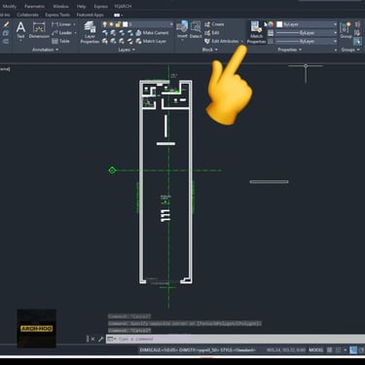
Task: Click MODEL button in status bar
Action: tap(316, 350)
